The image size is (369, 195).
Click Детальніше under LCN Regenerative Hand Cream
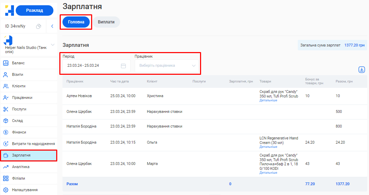point(268,147)
